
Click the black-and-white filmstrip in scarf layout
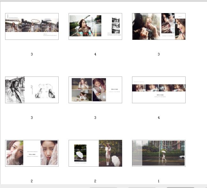(x=115, y=25)
